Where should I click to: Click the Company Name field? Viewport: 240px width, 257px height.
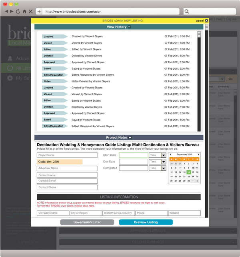(x=53, y=213)
